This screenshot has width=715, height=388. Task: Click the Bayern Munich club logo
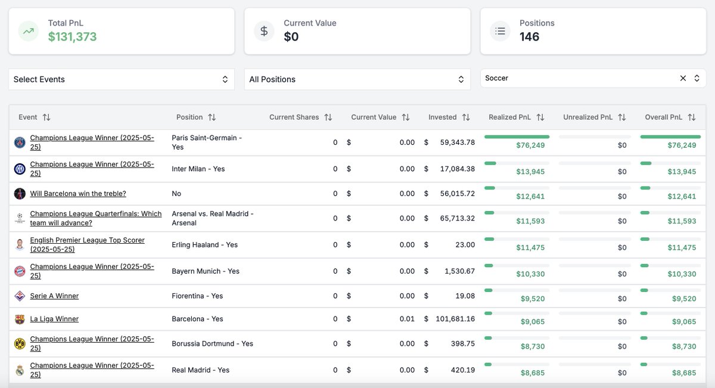pyautogui.click(x=20, y=271)
